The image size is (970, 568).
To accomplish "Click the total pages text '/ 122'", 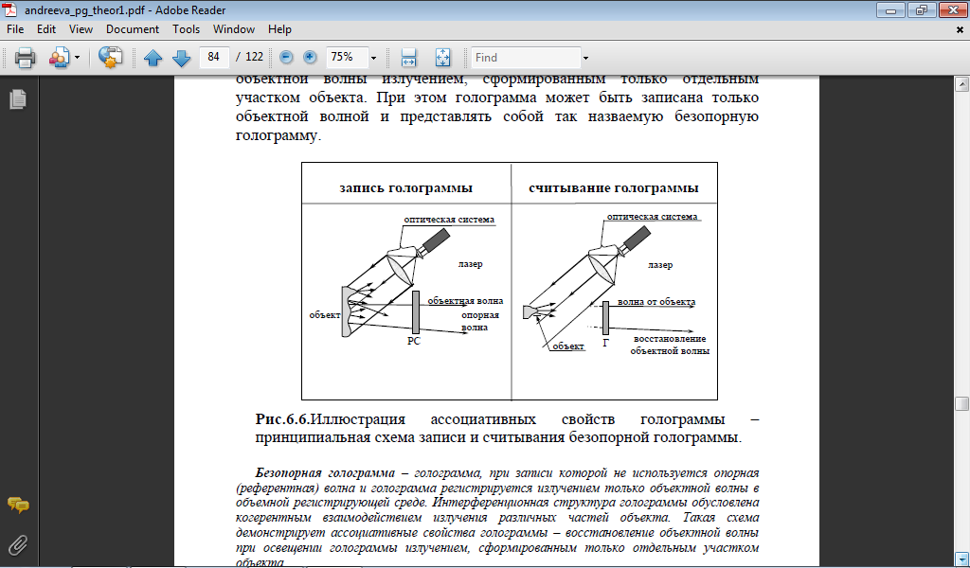I will tap(250, 57).
